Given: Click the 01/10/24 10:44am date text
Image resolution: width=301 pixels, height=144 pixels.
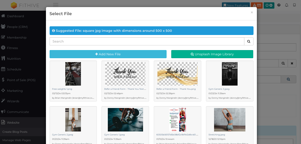Looking at the screenshot, I should [165, 139].
